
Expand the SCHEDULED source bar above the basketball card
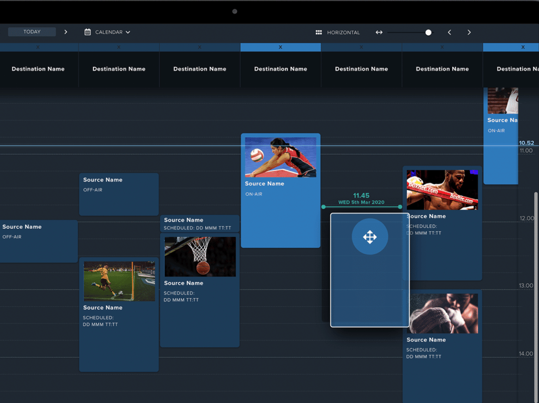199,224
